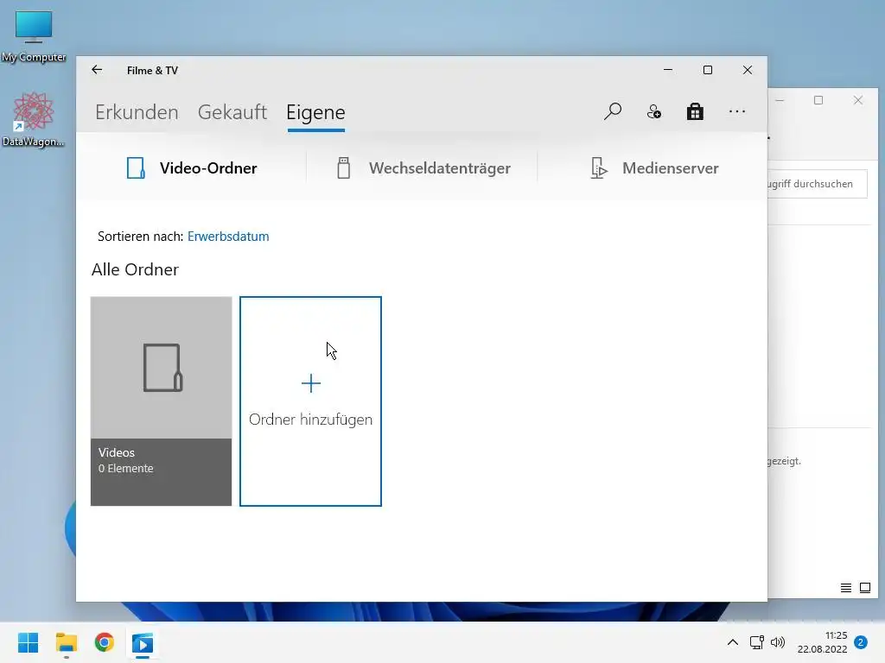Open the volume speaker tray icon
This screenshot has height=663, width=885.
[x=778, y=642]
